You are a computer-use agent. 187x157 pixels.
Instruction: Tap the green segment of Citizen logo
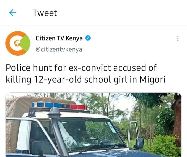[x=25, y=43]
